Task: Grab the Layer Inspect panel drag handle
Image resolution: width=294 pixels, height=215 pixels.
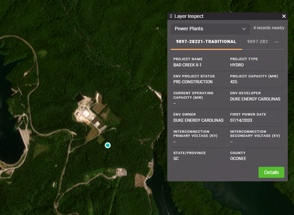Action: [x=171, y=16]
